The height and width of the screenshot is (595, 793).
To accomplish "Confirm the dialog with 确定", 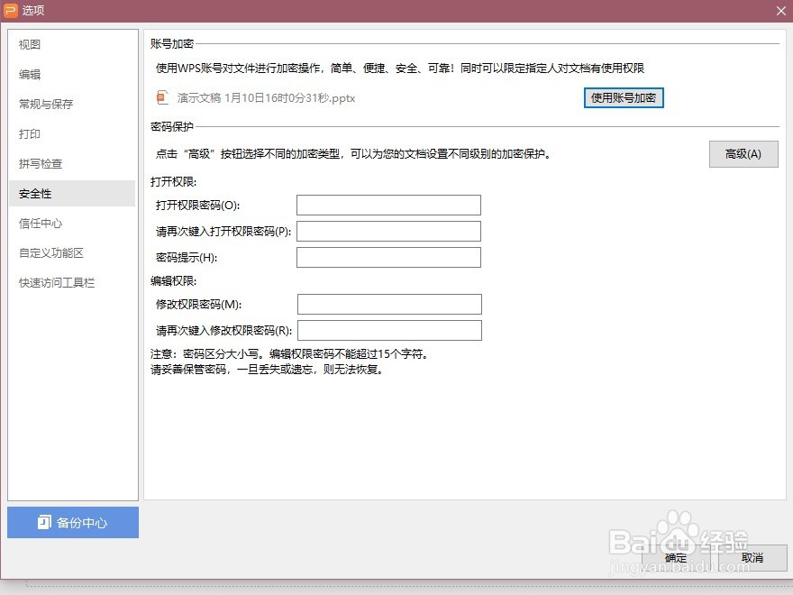I will [676, 557].
